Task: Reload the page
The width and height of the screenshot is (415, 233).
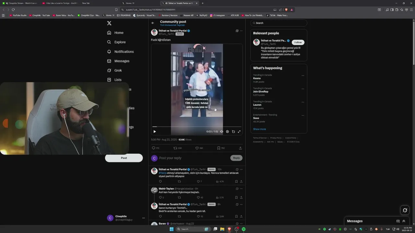Action: pos(13,10)
